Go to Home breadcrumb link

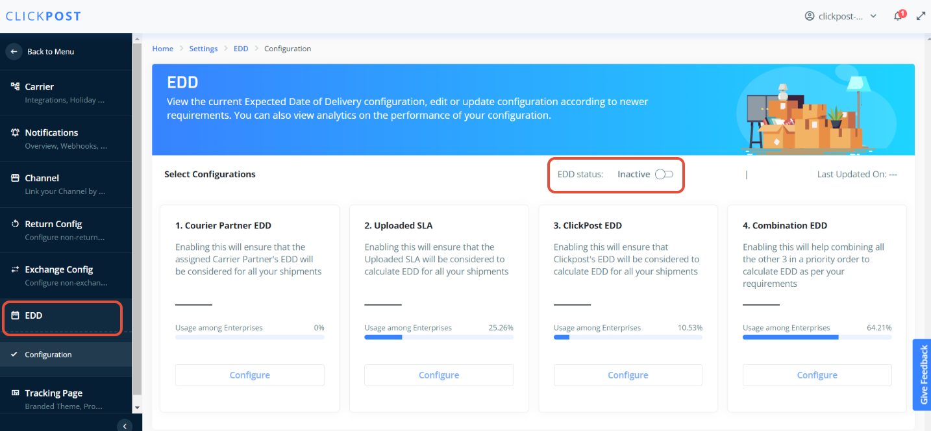pyautogui.click(x=163, y=49)
